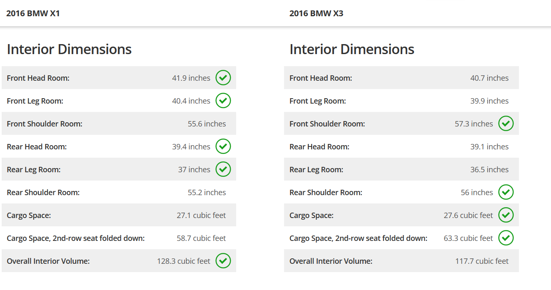Click the 36.5 inches value
The height and width of the screenshot is (290, 551).
(x=490, y=170)
